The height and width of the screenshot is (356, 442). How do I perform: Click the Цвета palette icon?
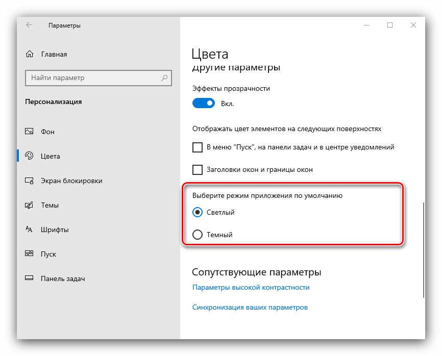click(x=29, y=156)
